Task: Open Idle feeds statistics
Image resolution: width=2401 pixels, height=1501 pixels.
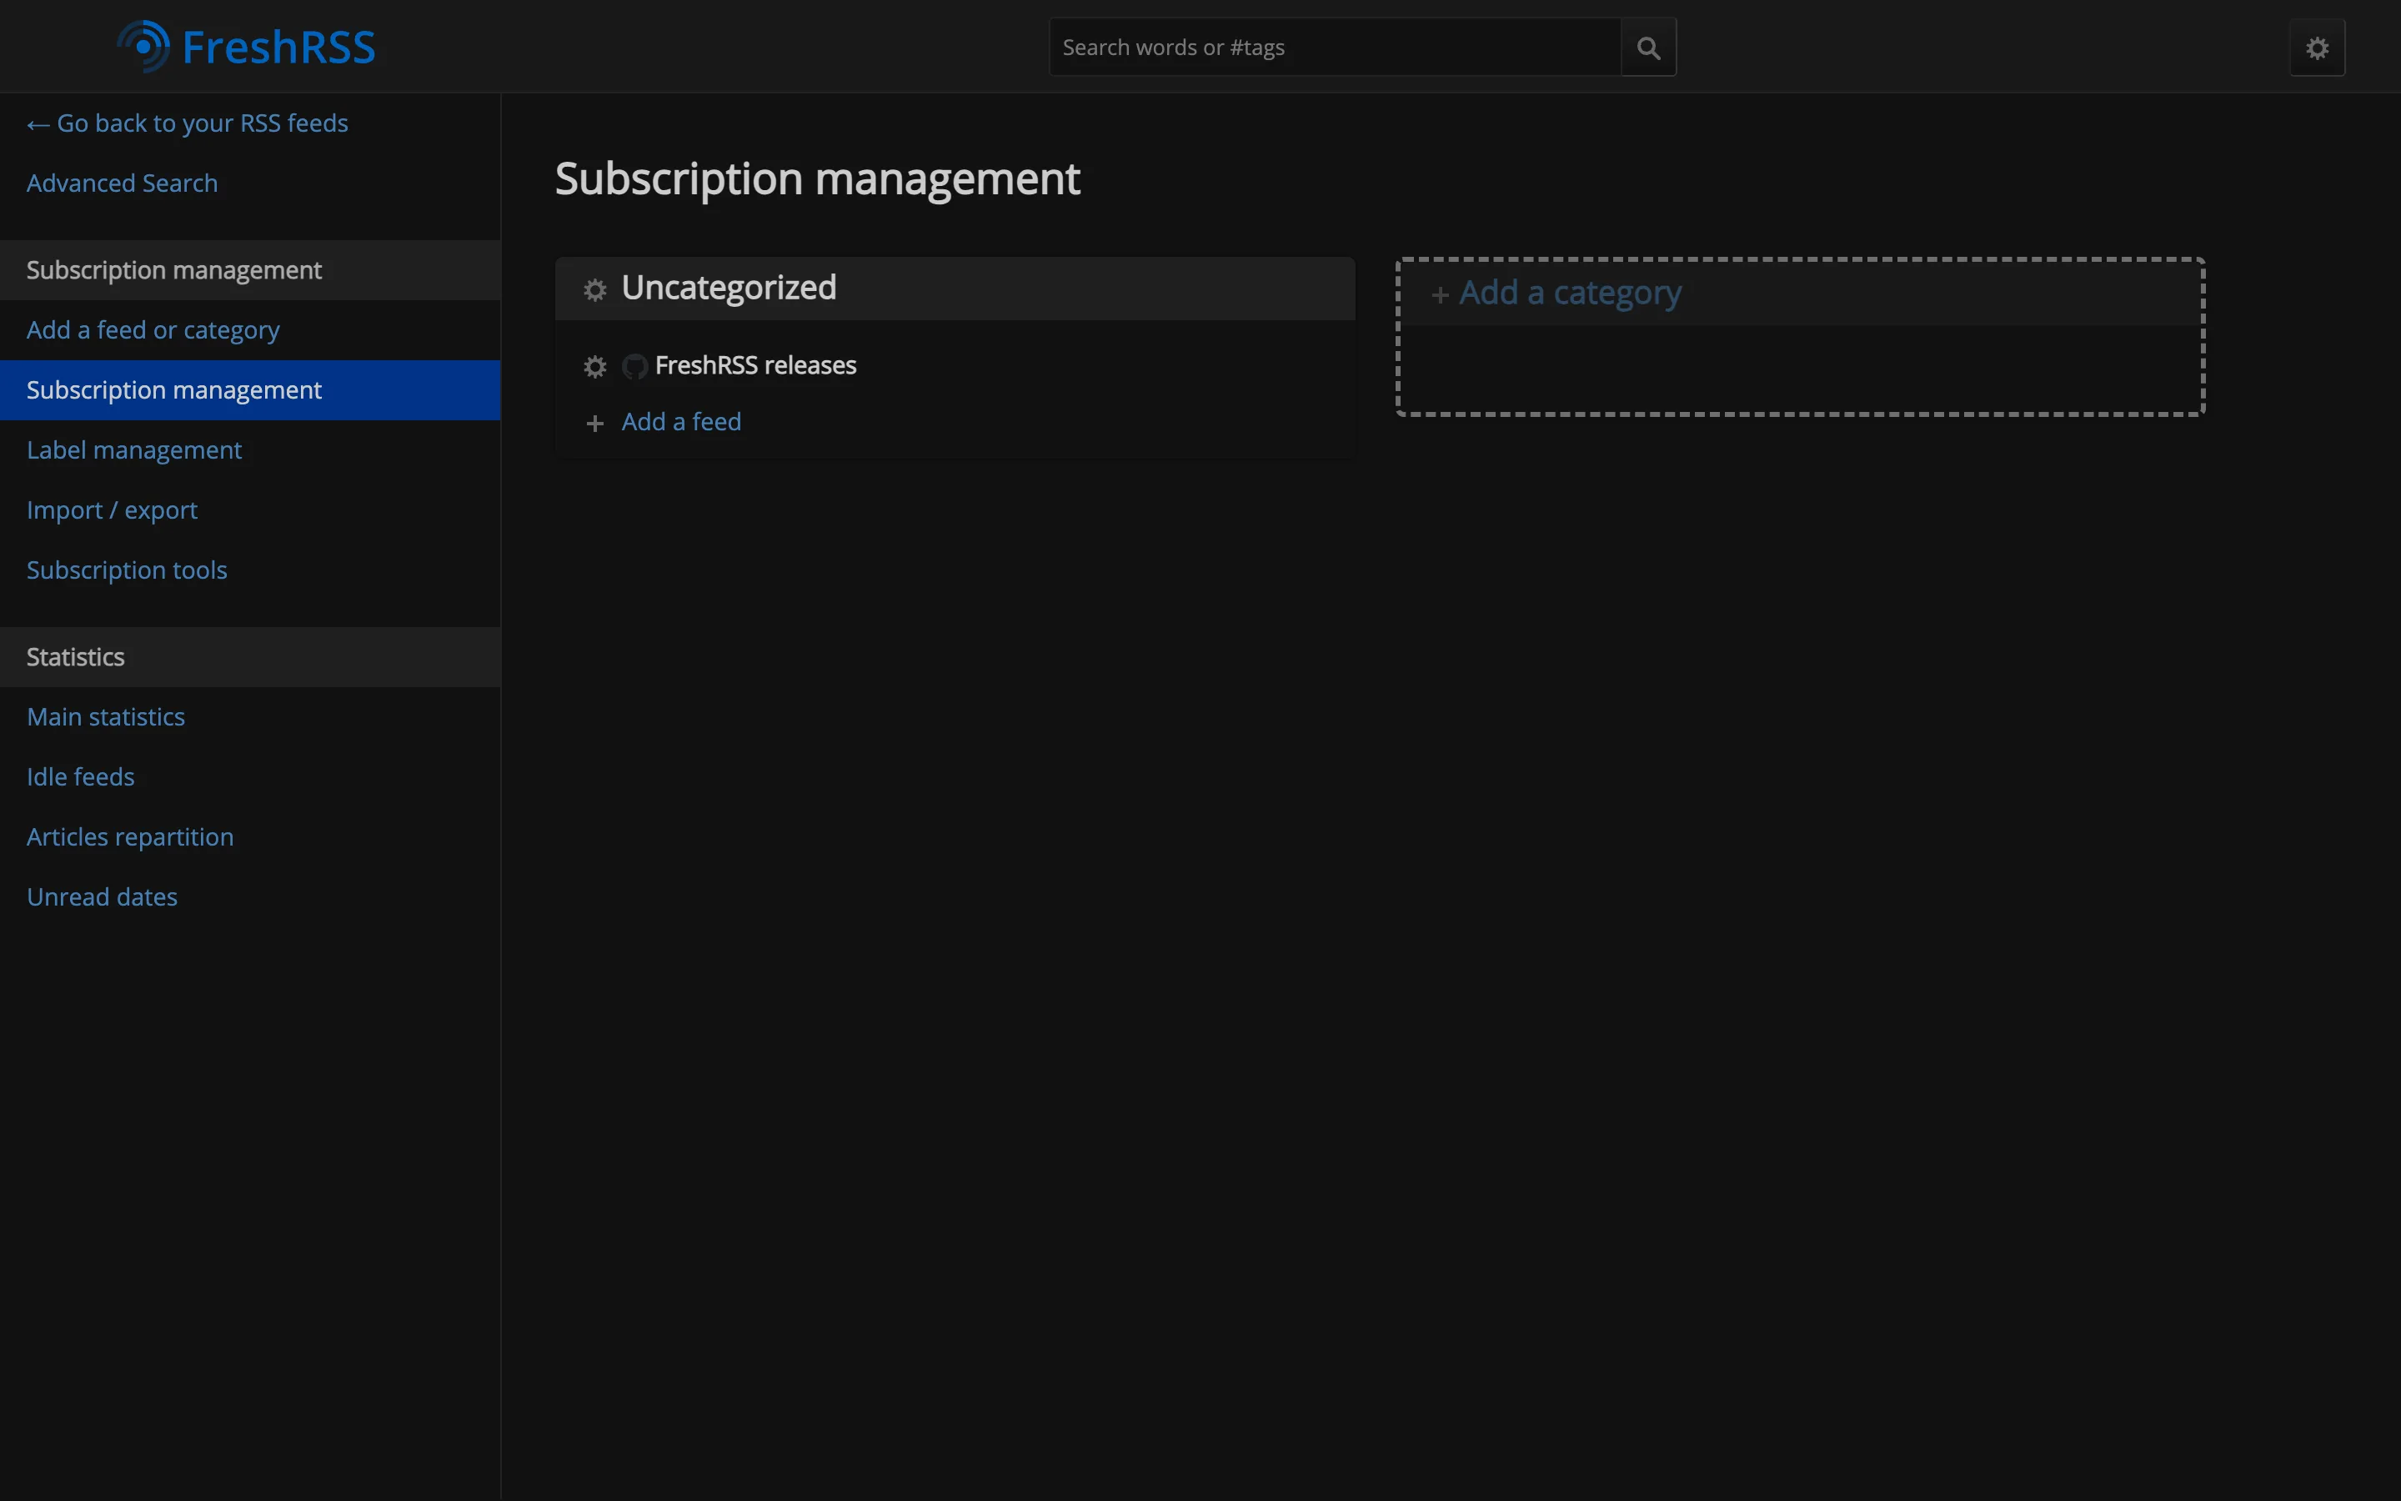Action: (250, 777)
